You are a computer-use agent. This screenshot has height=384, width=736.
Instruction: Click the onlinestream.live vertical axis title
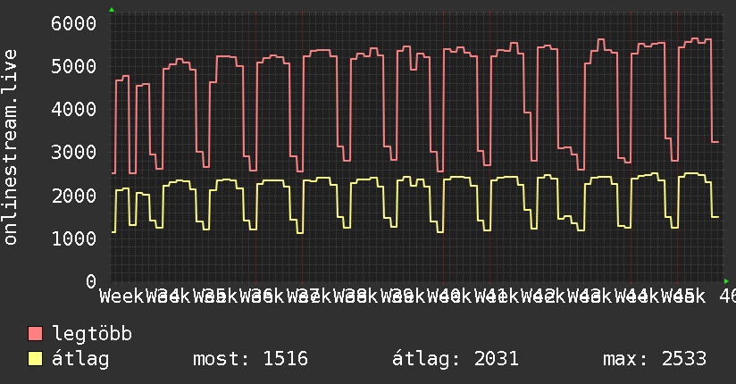click(11, 147)
